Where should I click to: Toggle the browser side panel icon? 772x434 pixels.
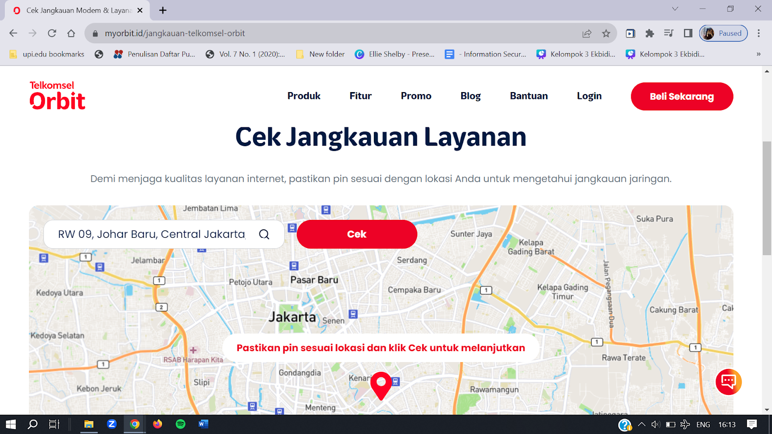[x=688, y=33]
